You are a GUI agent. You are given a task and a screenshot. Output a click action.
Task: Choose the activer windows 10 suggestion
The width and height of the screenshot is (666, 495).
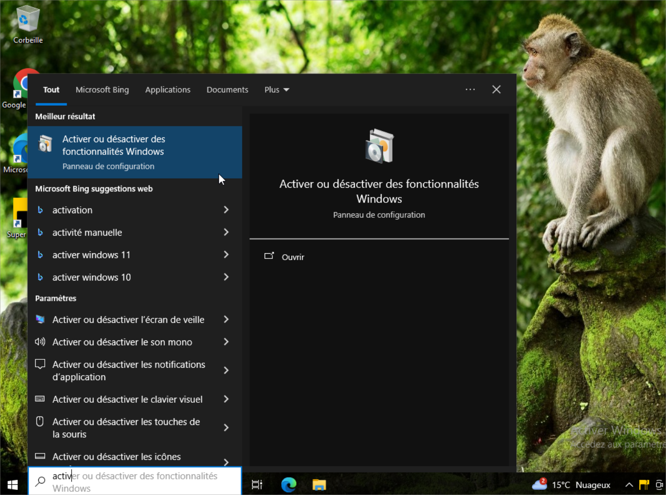135,277
